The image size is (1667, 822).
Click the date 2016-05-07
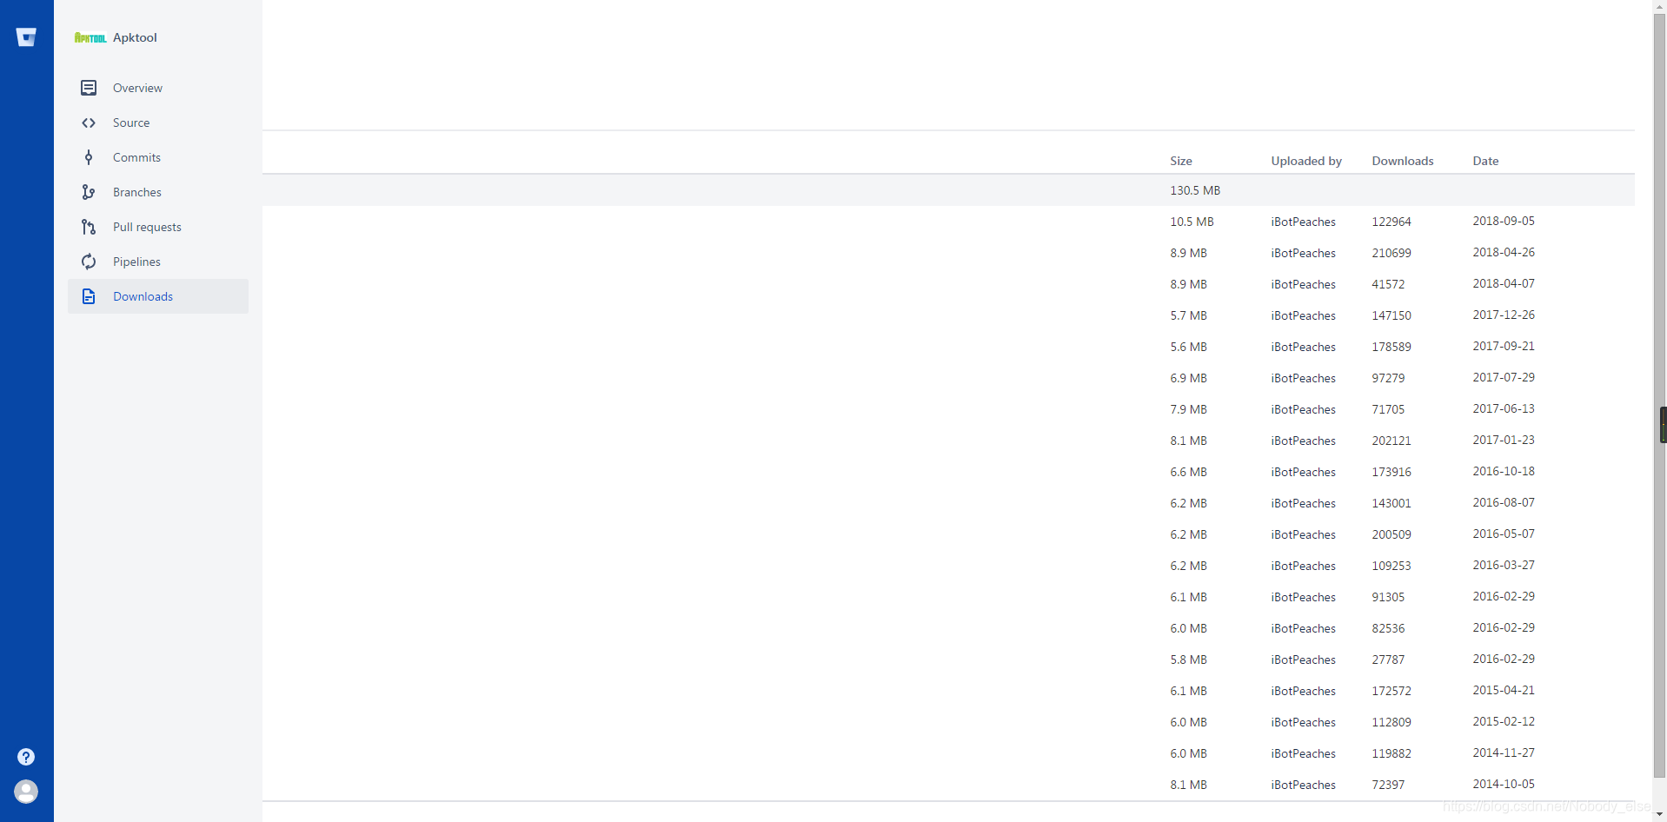[1504, 534]
